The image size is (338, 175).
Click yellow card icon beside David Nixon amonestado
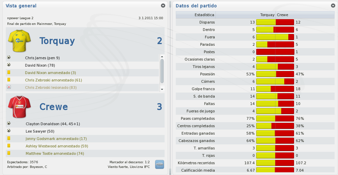pos(9,72)
